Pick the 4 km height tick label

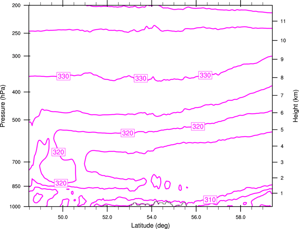[282, 146]
